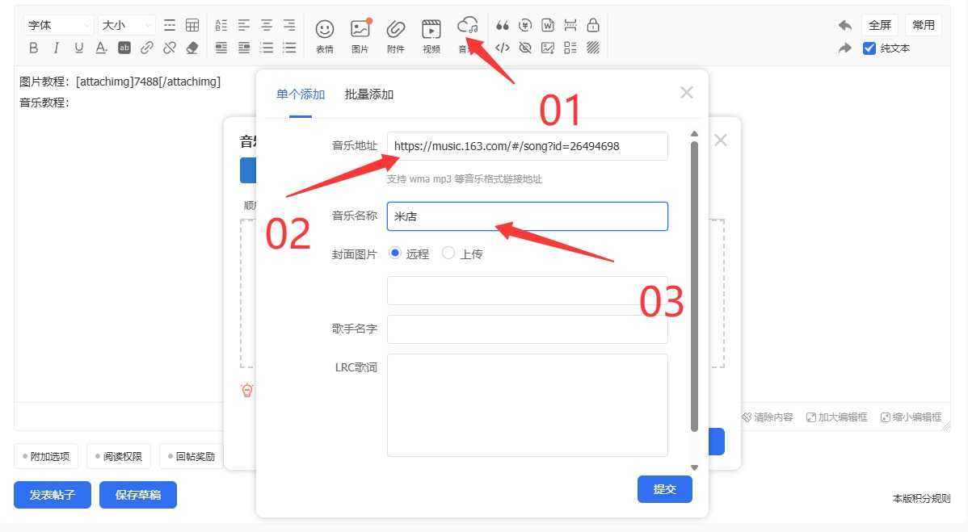The image size is (968, 532).
Task: Expand the 回帖奖励 section
Action: click(191, 456)
